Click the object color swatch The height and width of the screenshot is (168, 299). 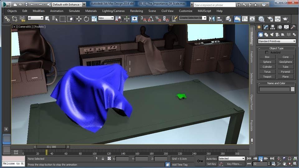pos(292,89)
